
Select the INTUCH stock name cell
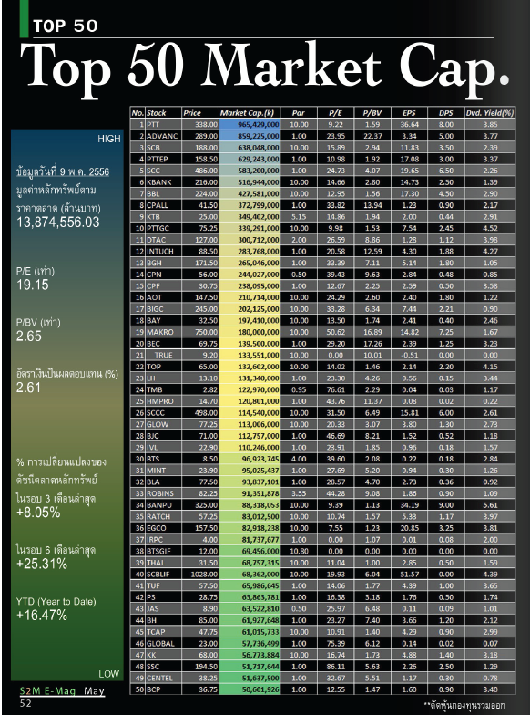(164, 252)
